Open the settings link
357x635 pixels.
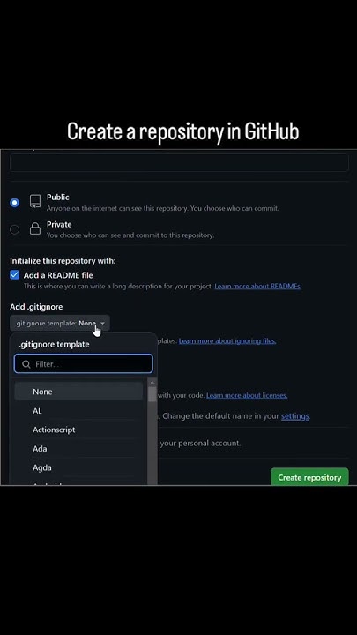(x=295, y=416)
